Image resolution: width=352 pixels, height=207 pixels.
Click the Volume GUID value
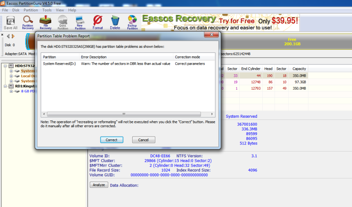(169, 175)
